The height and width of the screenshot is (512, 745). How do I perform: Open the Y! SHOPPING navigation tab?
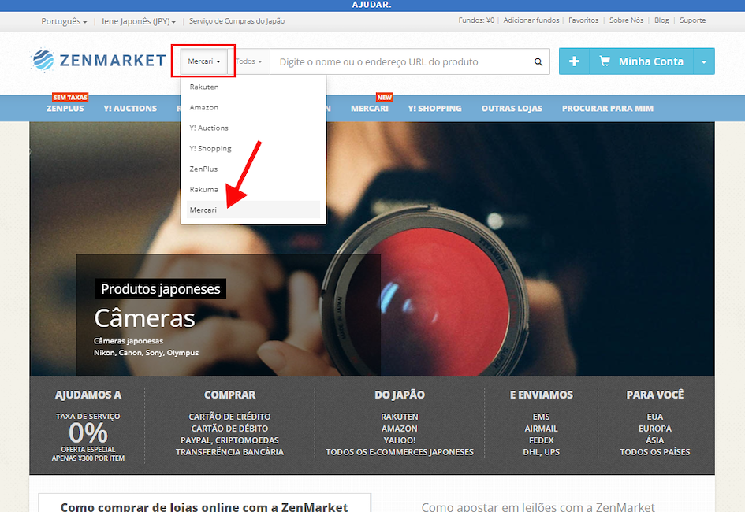[434, 108]
